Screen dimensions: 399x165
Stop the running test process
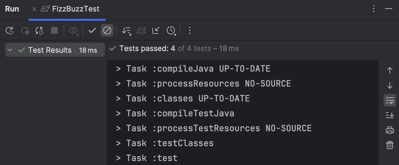pyautogui.click(x=54, y=30)
